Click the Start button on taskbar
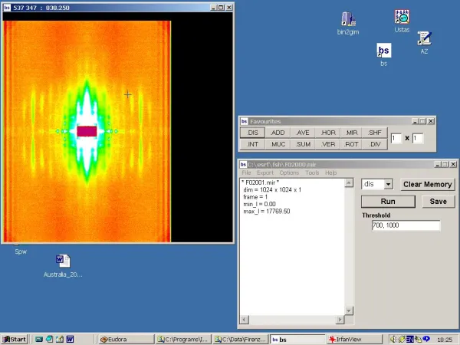This screenshot has width=460, height=345. [x=14, y=340]
